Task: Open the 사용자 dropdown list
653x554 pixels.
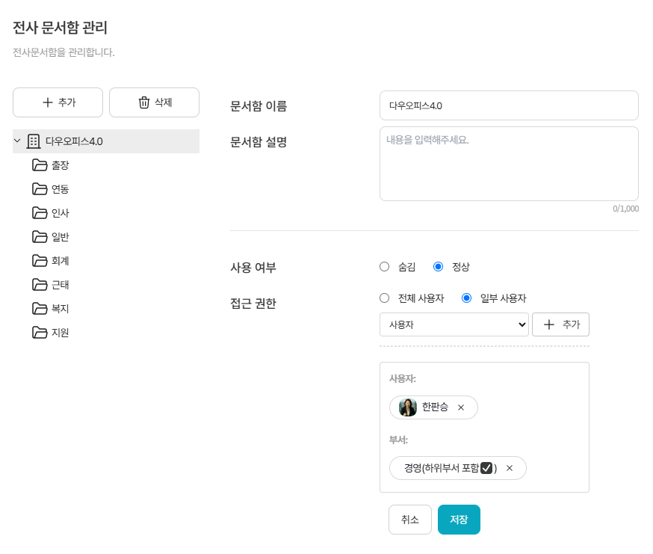Action: click(454, 324)
